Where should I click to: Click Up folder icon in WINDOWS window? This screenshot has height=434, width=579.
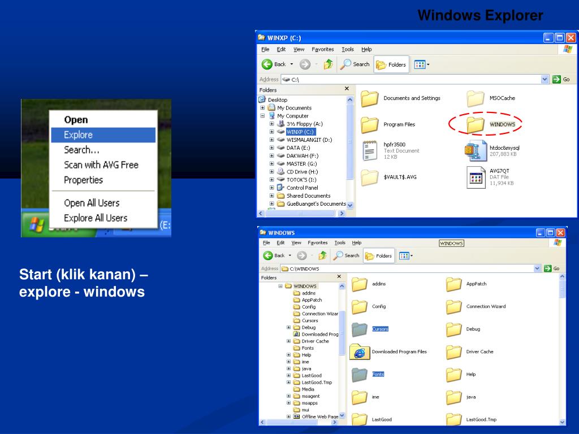(323, 255)
